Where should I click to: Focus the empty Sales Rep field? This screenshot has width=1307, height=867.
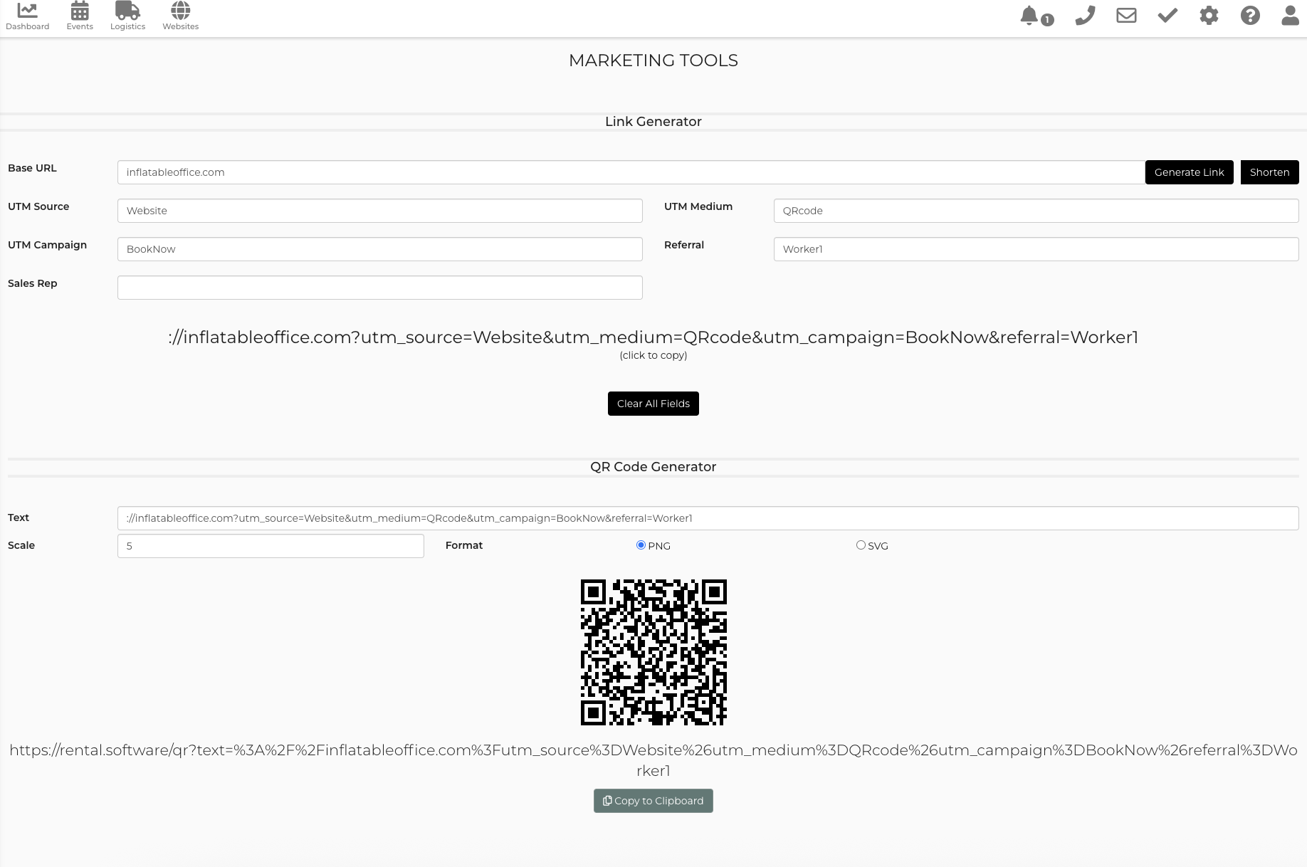(379, 288)
